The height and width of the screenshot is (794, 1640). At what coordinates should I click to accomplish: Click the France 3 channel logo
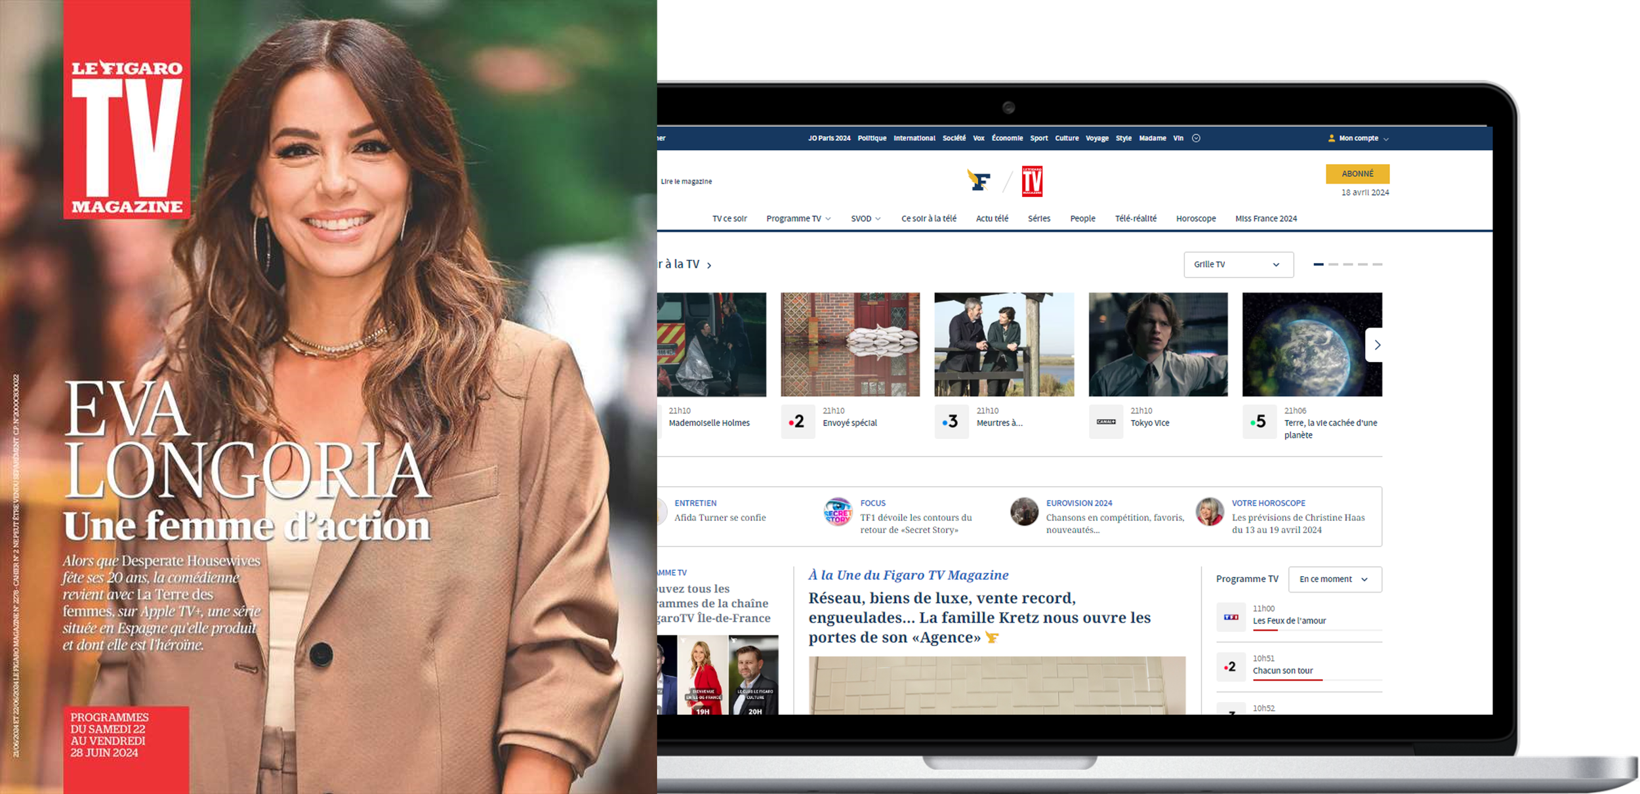point(951,422)
